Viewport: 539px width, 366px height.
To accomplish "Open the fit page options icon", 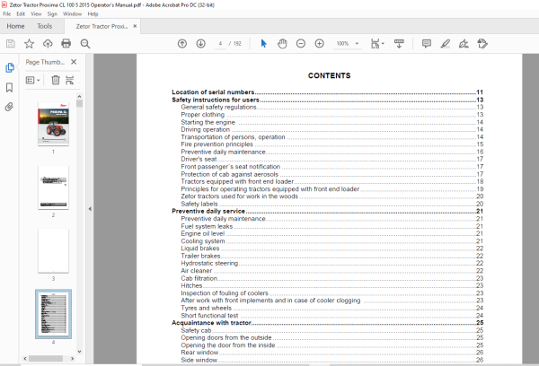I will pos(377,44).
